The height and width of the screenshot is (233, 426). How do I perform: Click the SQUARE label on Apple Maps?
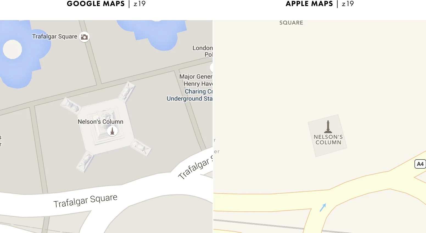tap(291, 23)
